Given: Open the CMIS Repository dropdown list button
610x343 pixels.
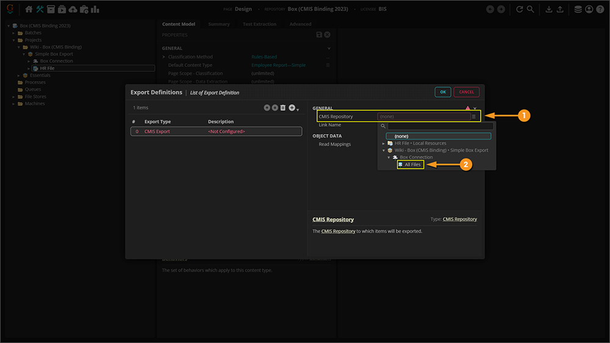Looking at the screenshot, I should 474,116.
